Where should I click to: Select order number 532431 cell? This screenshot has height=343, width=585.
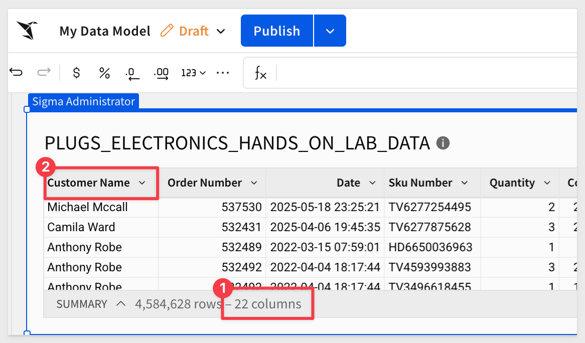(x=212, y=228)
